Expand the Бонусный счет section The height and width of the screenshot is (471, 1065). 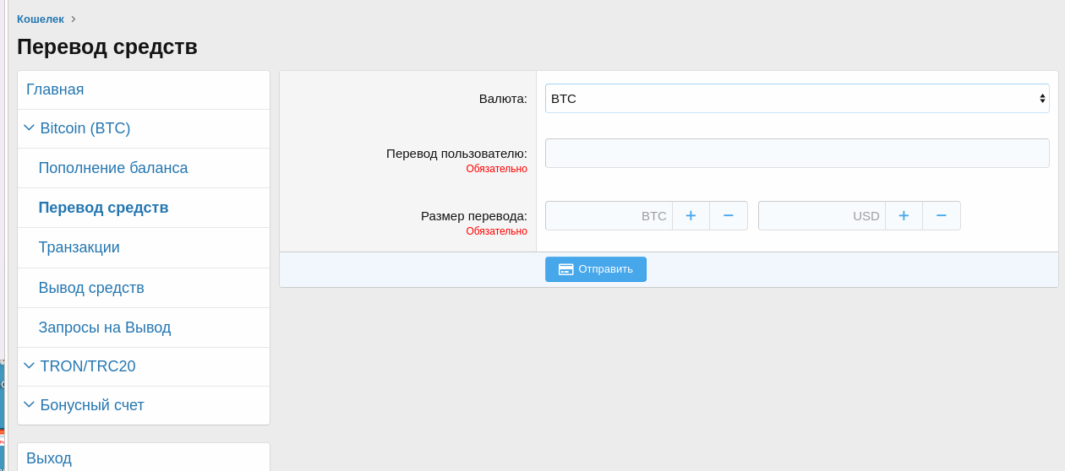(91, 405)
